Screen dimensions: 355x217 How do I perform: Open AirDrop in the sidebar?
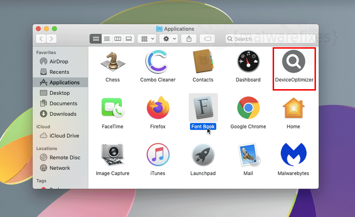[60, 61]
